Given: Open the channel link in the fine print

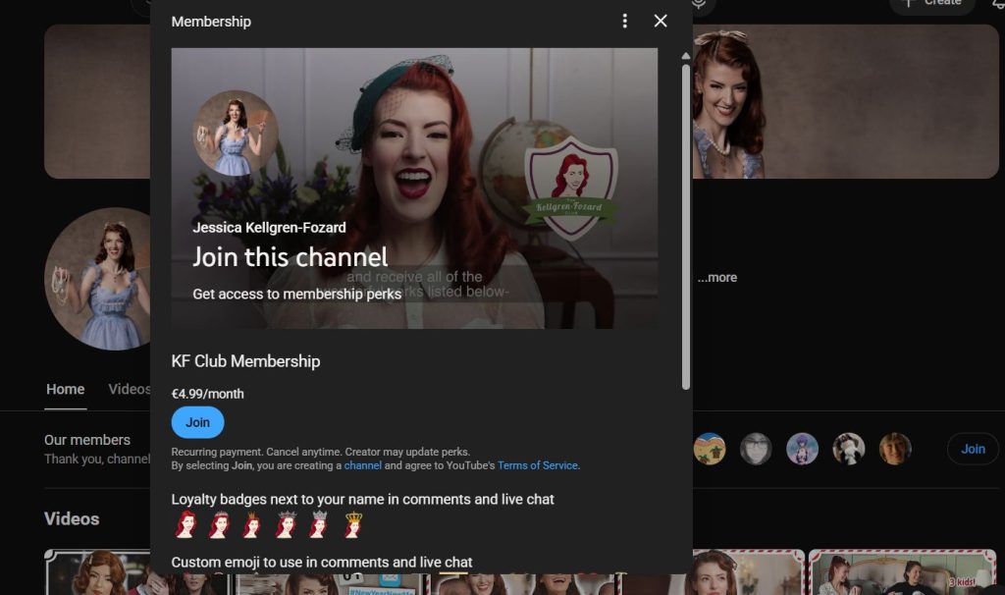Looking at the screenshot, I should coord(363,465).
